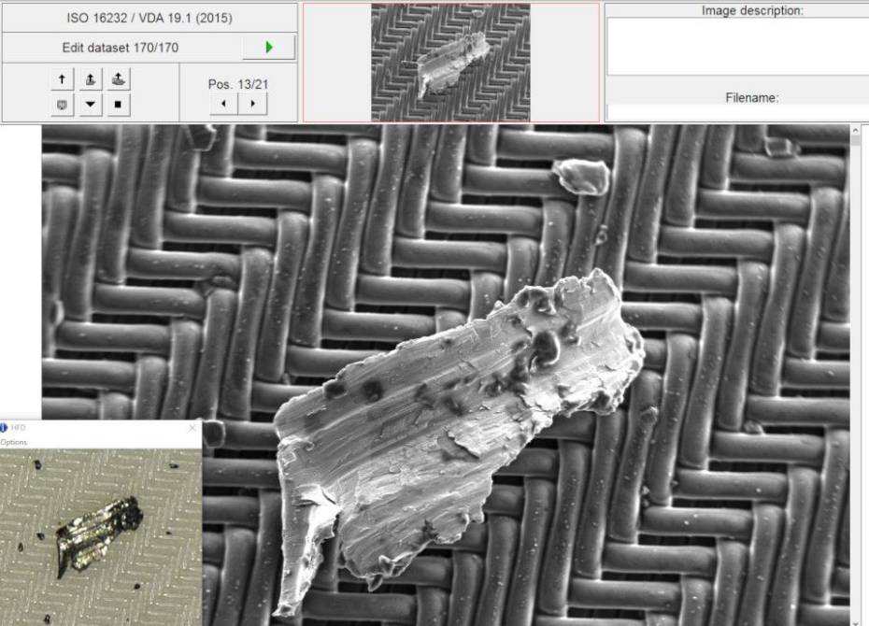Click the up arrow with tray icon
Viewport: 869px width, 626px height.
(90, 80)
